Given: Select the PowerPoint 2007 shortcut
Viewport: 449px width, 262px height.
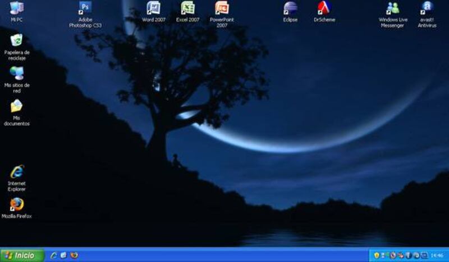Looking at the screenshot, I should point(222,8).
